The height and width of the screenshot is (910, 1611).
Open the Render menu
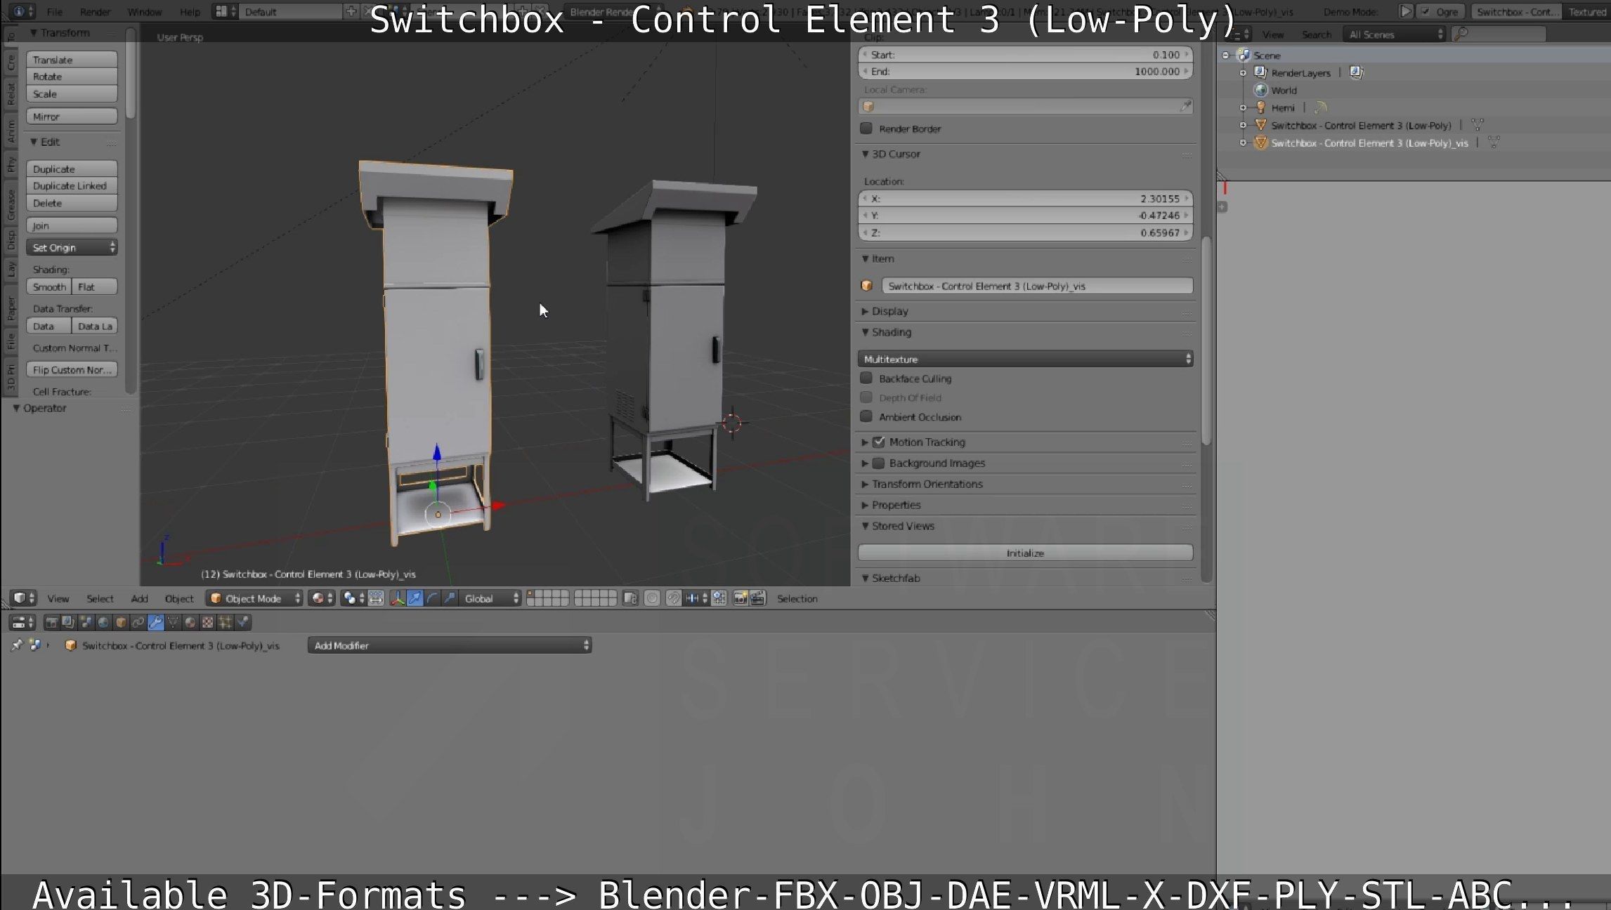[x=95, y=11]
